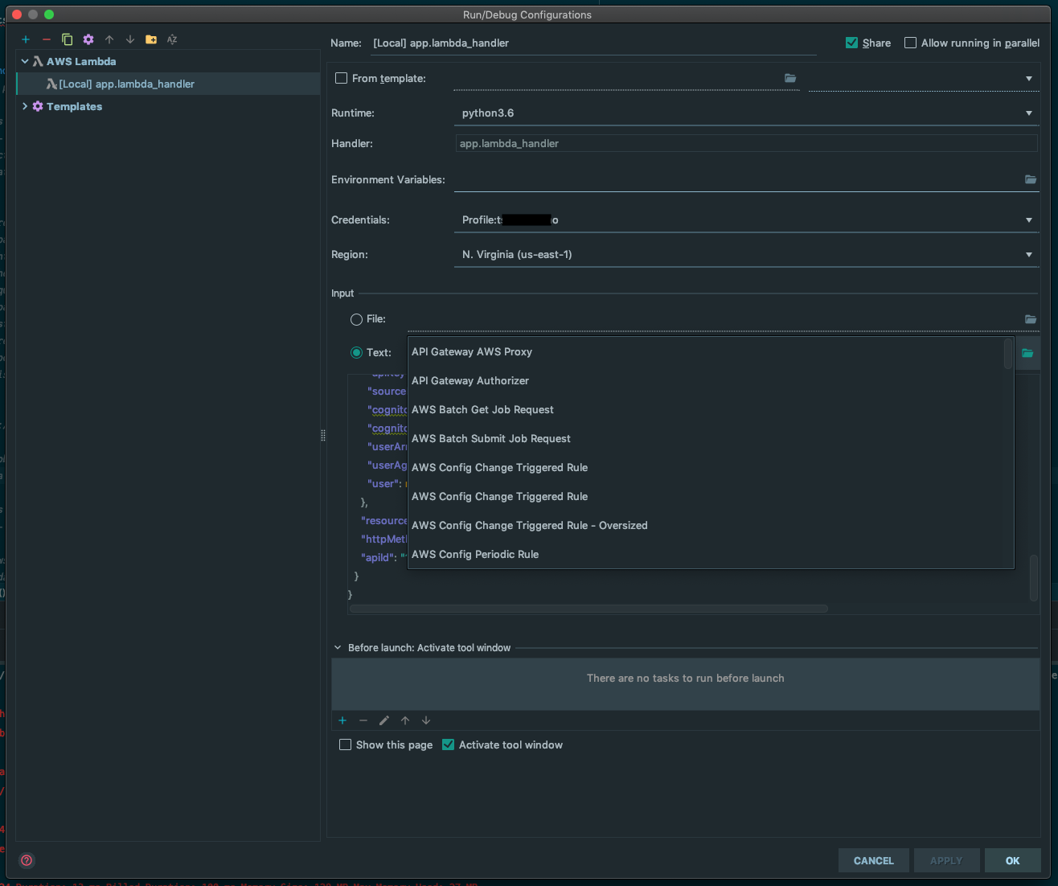Click the teal folder icon beside Text input

coord(1027,353)
